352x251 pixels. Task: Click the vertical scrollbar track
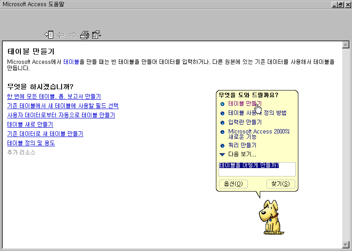coord(345,145)
